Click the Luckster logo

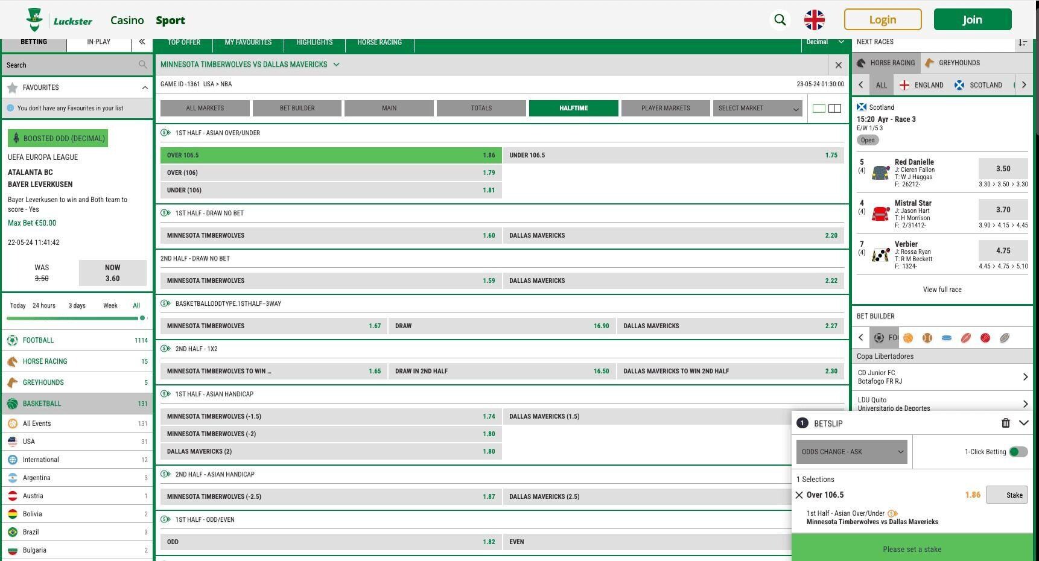[x=59, y=20]
